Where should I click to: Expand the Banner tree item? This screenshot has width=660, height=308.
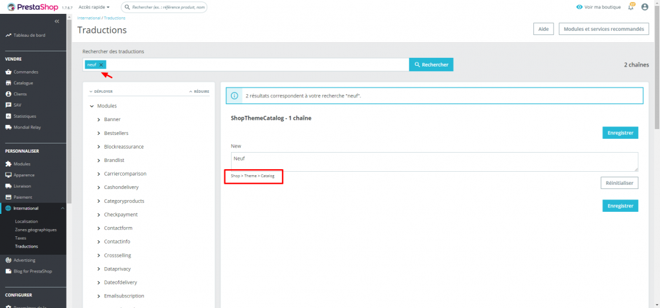click(98, 120)
